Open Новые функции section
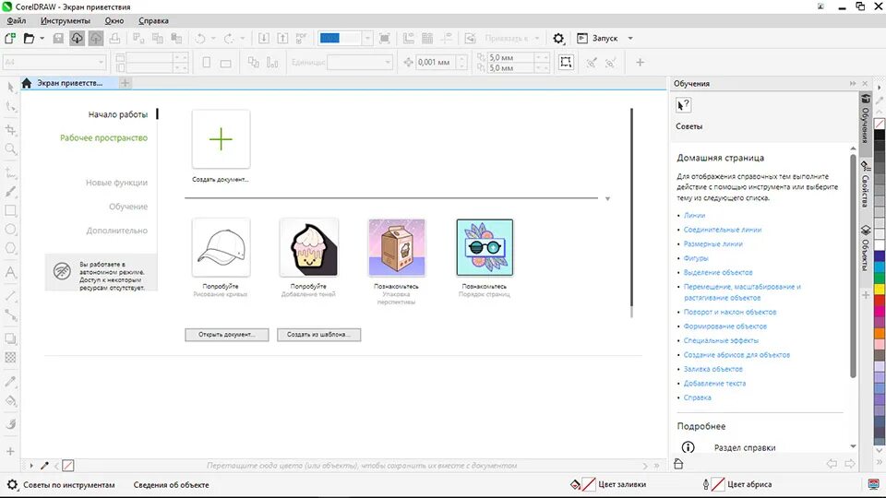 [116, 183]
